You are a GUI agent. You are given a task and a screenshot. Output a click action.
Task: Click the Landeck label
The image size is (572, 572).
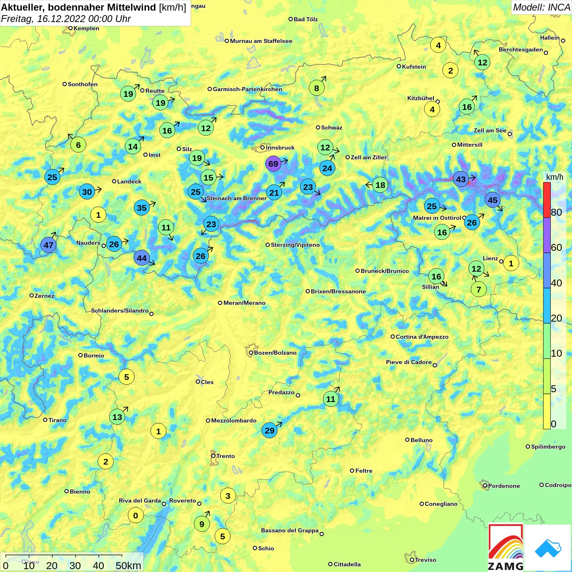pos(129,181)
